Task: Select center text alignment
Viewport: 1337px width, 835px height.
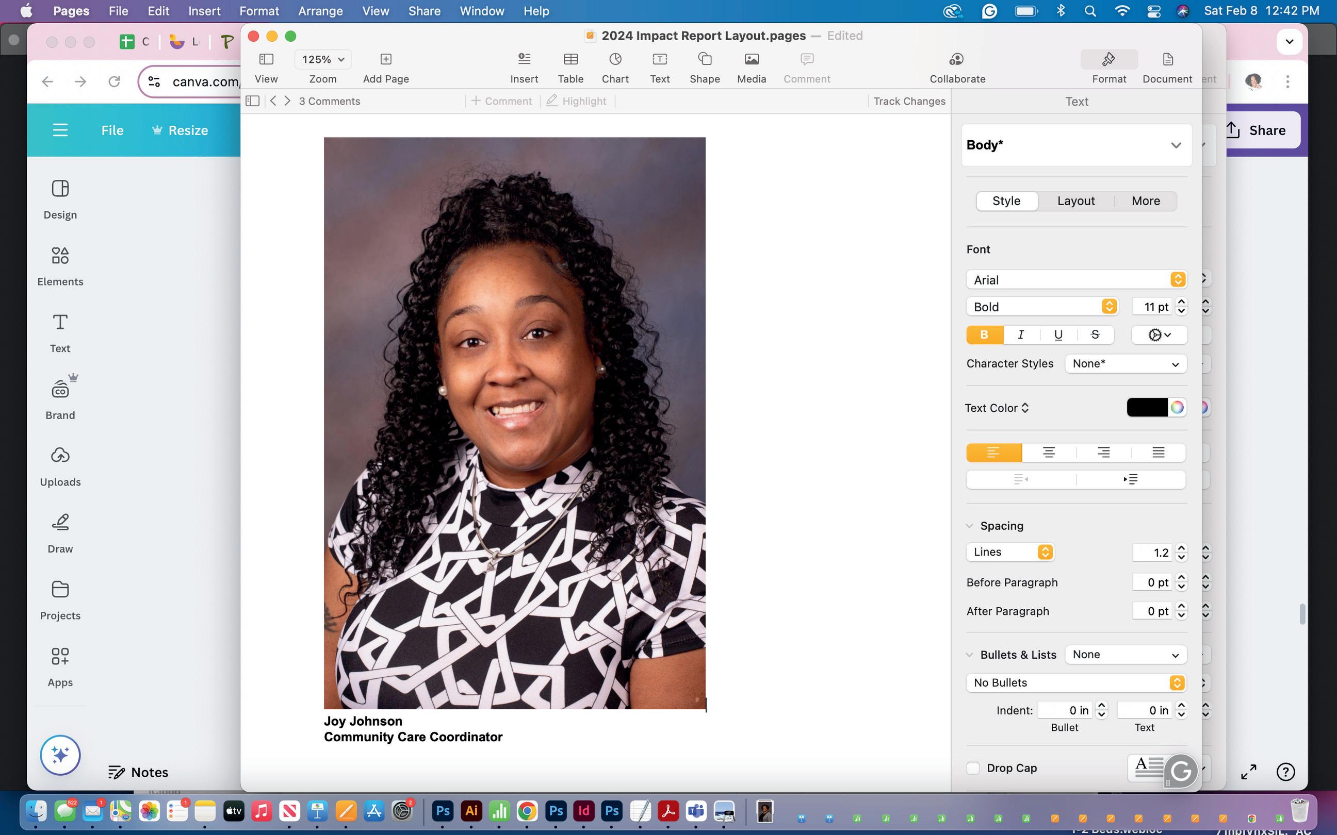Action: coord(1048,453)
